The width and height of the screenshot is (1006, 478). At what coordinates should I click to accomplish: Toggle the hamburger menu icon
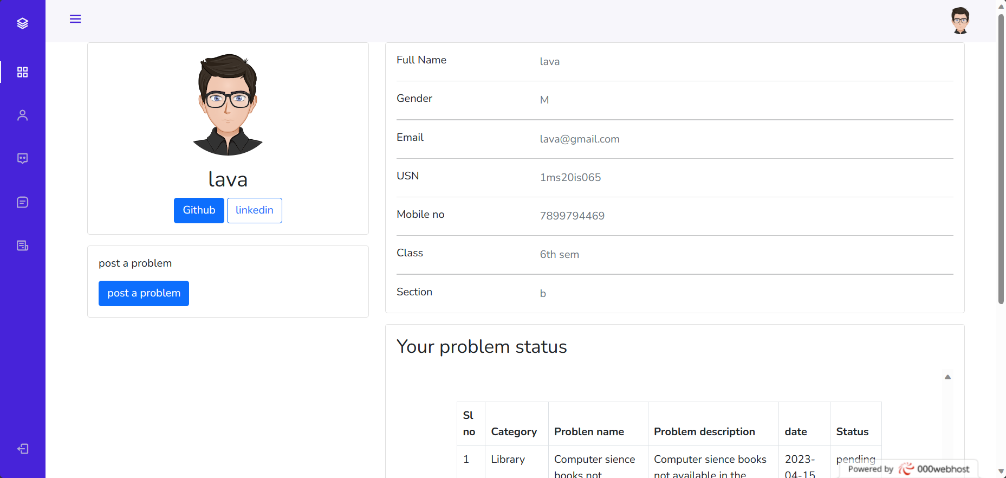click(x=75, y=19)
